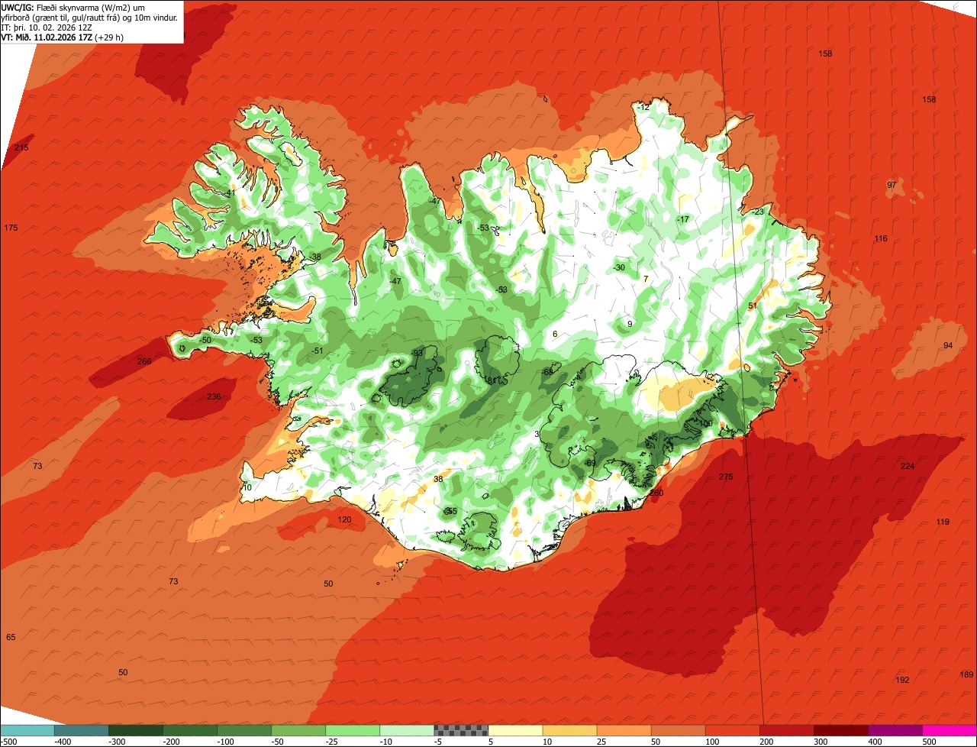The width and height of the screenshot is (977, 747).
Task: Click the dark red 200 to 300 swatch
Action: (786, 730)
